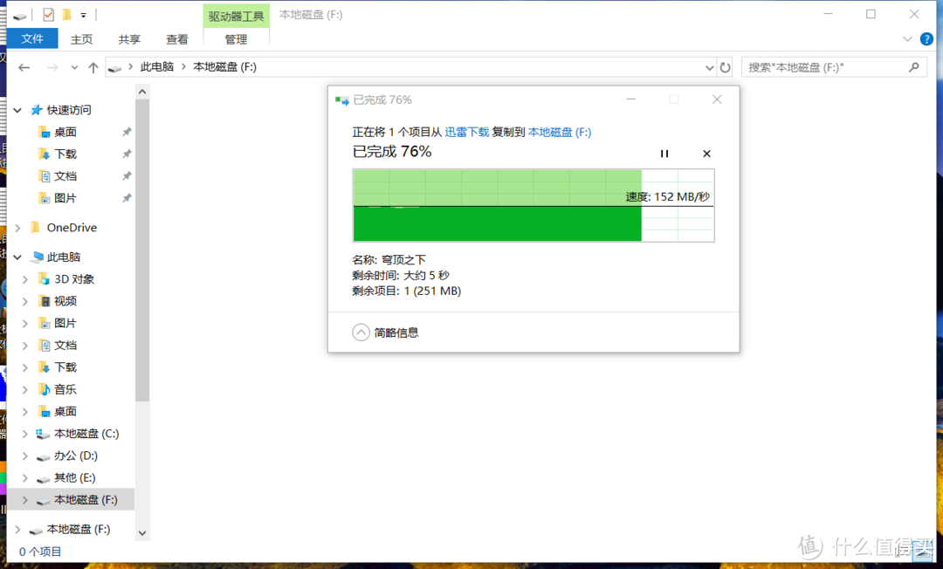The image size is (943, 569).
Task: Click the copy progress speed graph
Action: coord(533,205)
